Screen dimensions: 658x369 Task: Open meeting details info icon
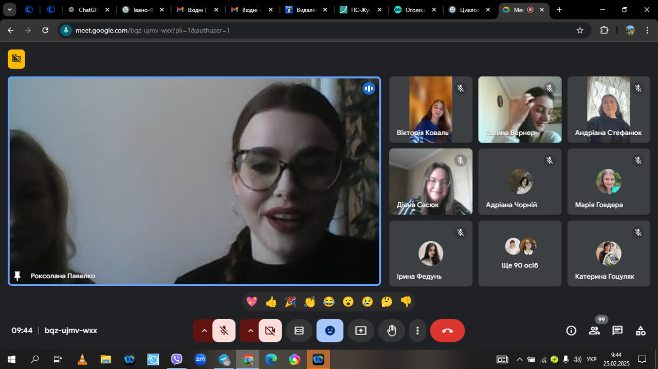(x=571, y=331)
